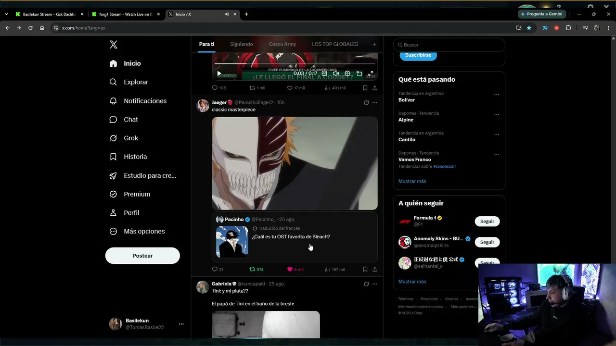Play the River video
This screenshot has width=616, height=346.
click(219, 74)
